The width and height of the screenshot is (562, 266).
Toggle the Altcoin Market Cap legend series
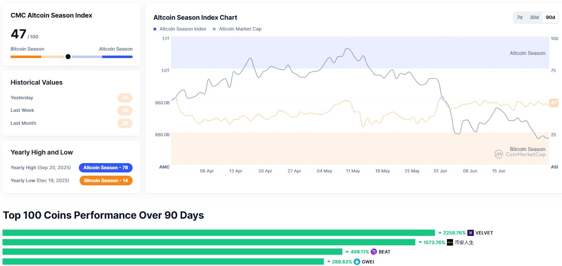237,29
